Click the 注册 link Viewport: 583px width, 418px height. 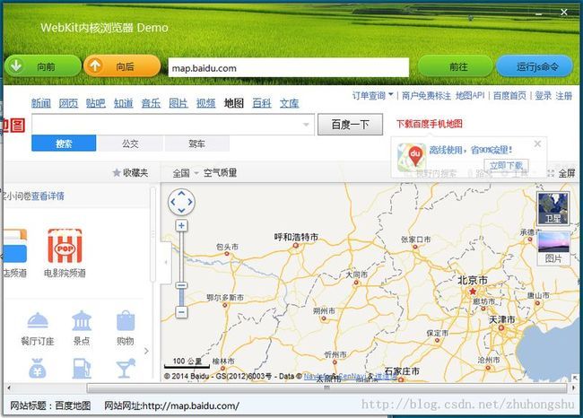[x=564, y=96]
